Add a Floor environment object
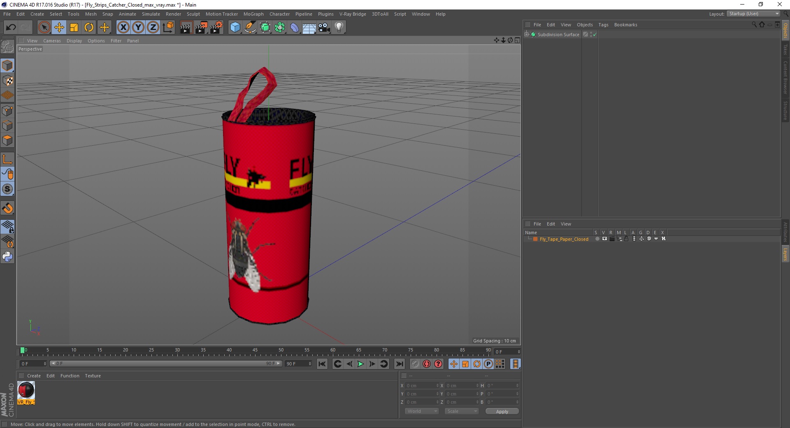This screenshot has width=790, height=428. click(x=309, y=28)
